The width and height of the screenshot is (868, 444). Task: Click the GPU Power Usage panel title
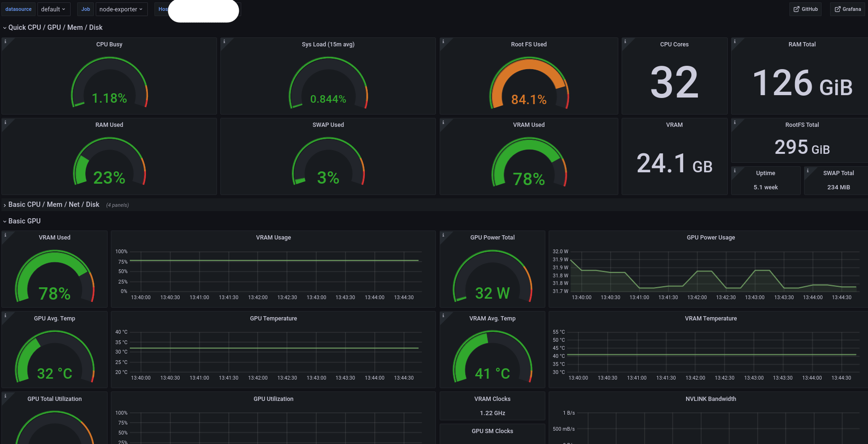(x=711, y=238)
